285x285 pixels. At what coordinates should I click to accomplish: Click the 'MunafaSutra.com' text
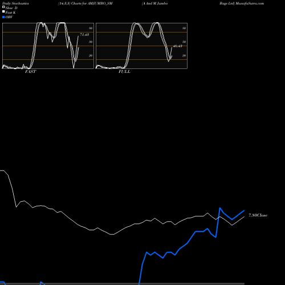click(x=250, y=3)
